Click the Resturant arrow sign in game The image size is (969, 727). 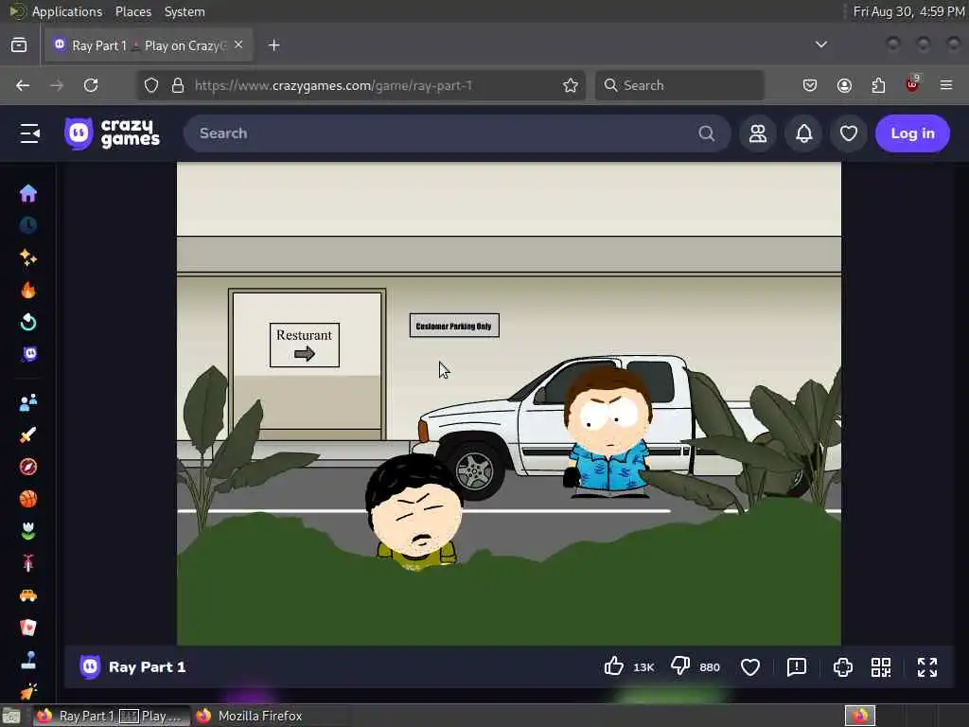304,345
